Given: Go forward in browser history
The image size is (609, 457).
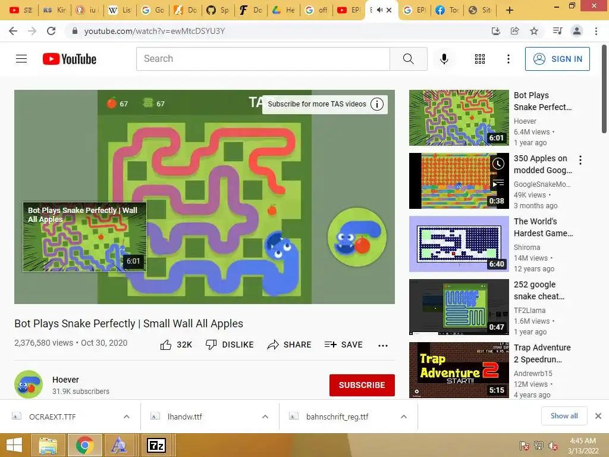Looking at the screenshot, I should click(32, 31).
